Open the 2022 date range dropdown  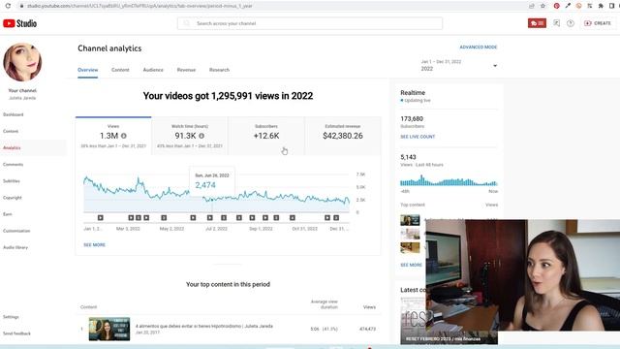pyautogui.click(x=458, y=66)
